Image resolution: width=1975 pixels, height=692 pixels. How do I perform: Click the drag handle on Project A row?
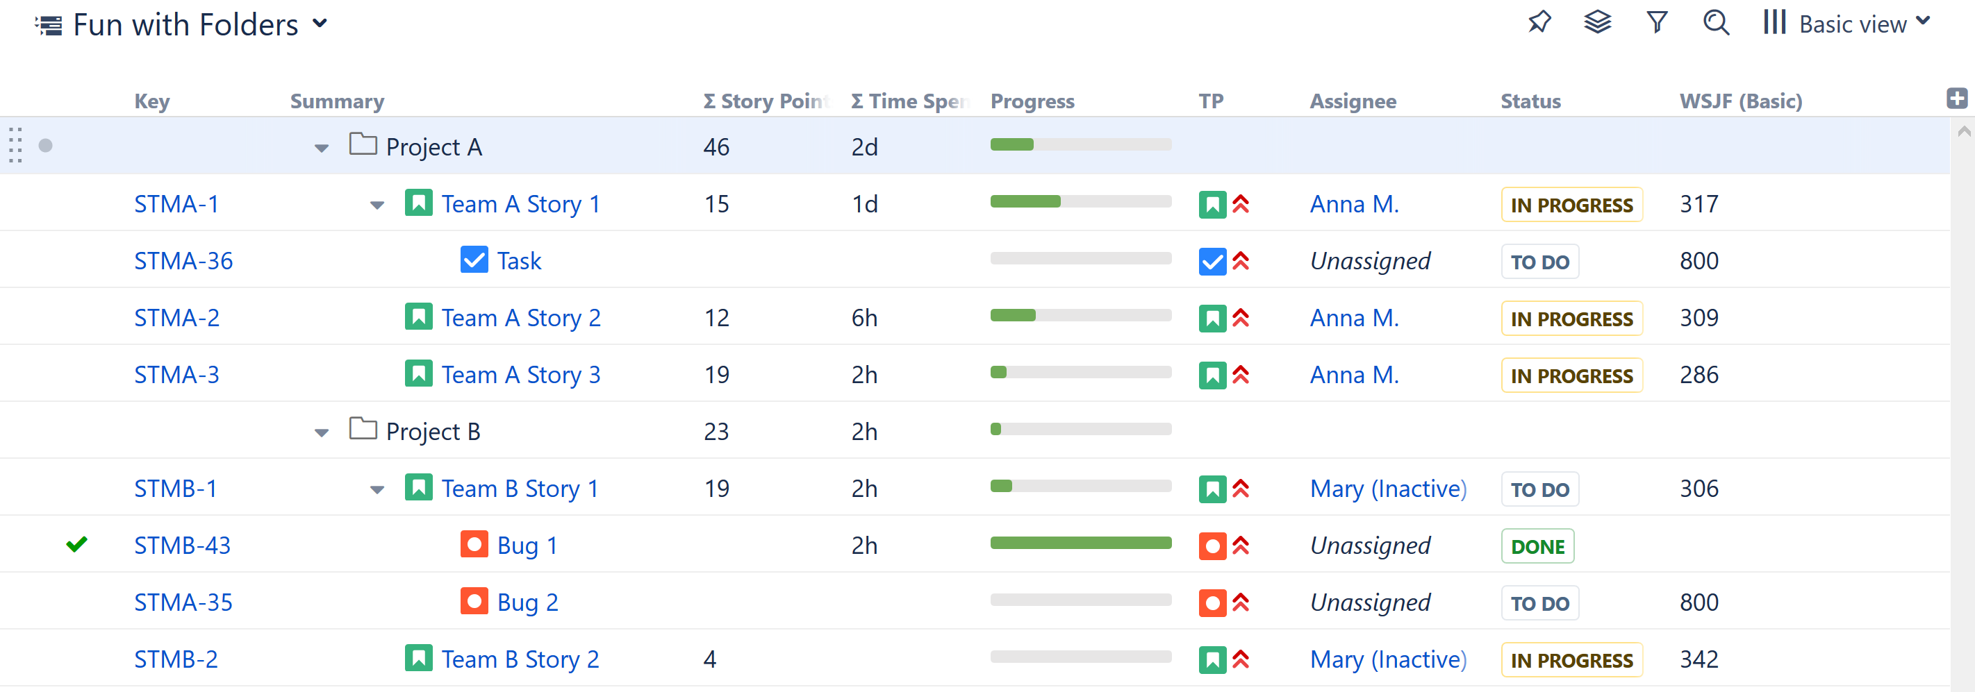tap(15, 145)
